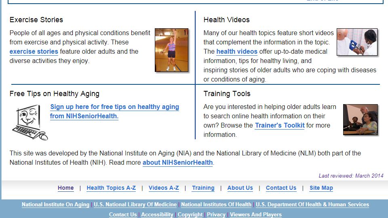Click the Last reviewed: March 2014 text

[351, 176]
